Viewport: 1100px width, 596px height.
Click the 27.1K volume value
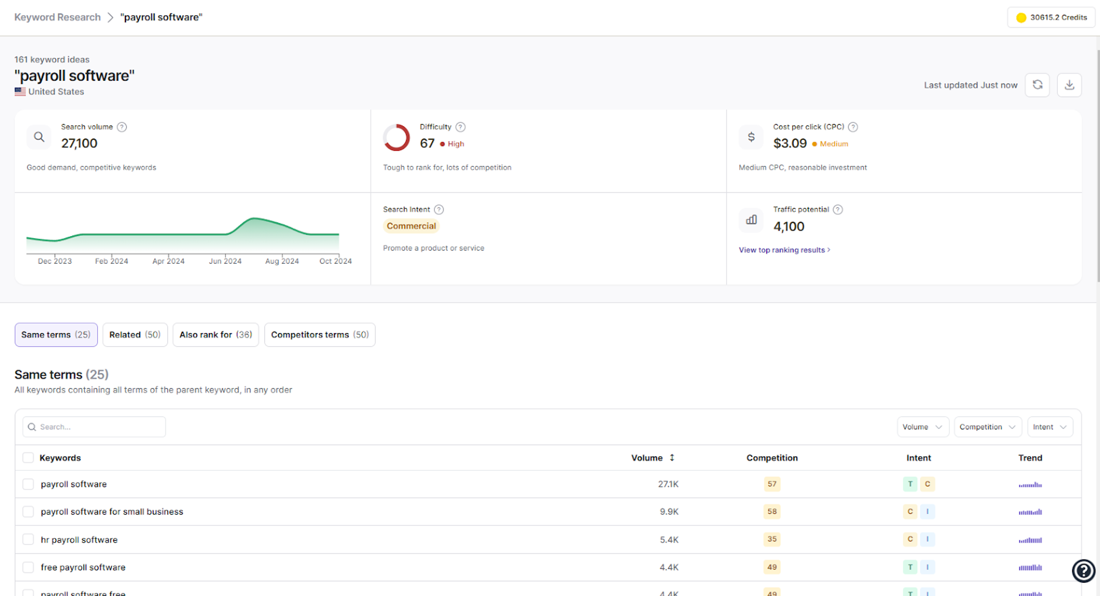[668, 484]
